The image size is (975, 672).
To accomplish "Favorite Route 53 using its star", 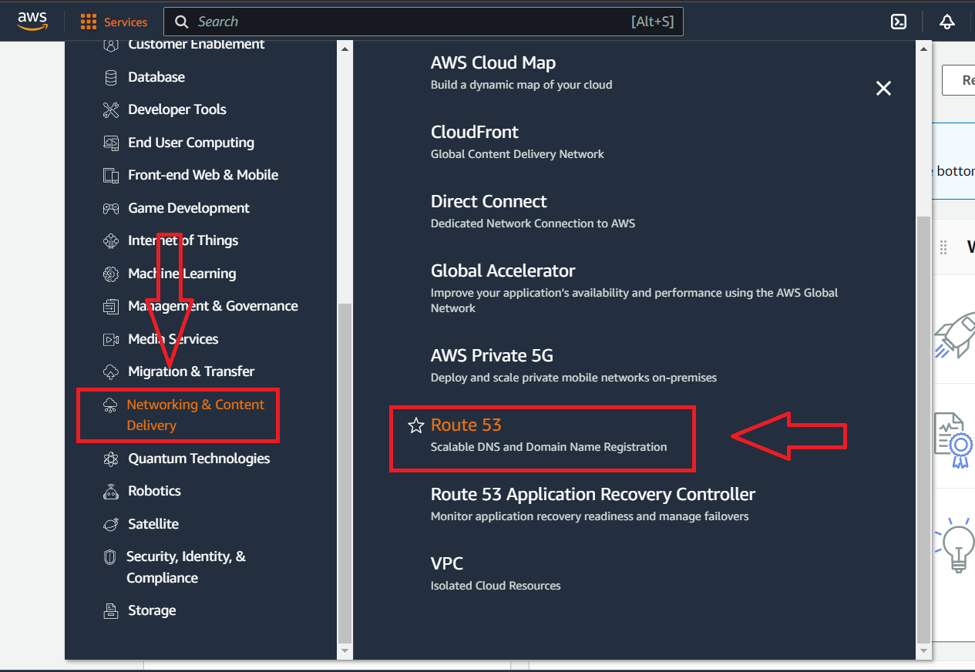I will click(x=416, y=425).
